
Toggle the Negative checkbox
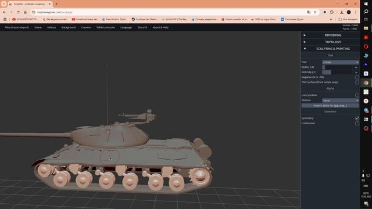click(x=357, y=77)
